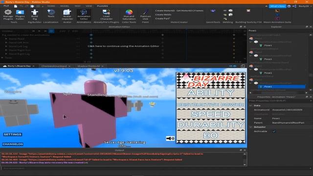Click the AnimationId property value
This screenshot has height=176, width=313.
pyautogui.click(x=287, y=110)
